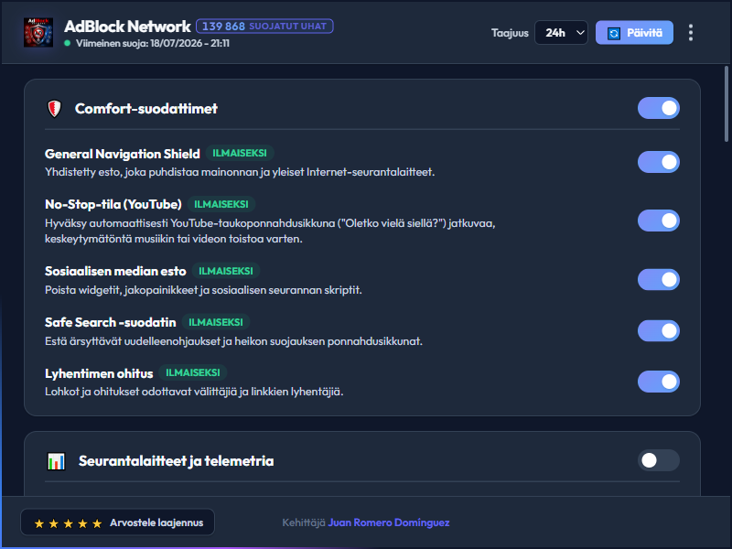This screenshot has height=549, width=732.
Task: Click ILMAISEKSI badge next to Safe Search -suodatin
Action: point(215,323)
